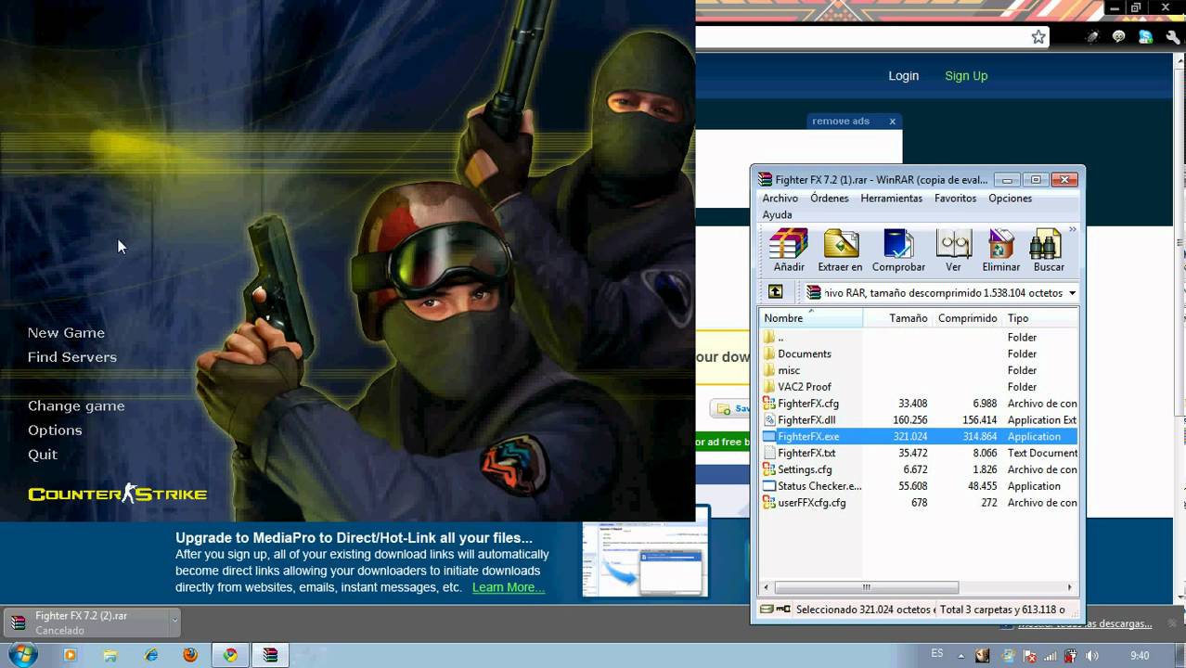Select the VAC2 Proof folder
Image resolution: width=1186 pixels, height=668 pixels.
pyautogui.click(x=805, y=387)
